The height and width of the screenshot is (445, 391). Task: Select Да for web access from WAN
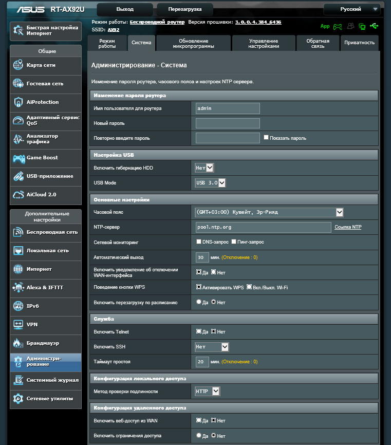[x=199, y=420]
